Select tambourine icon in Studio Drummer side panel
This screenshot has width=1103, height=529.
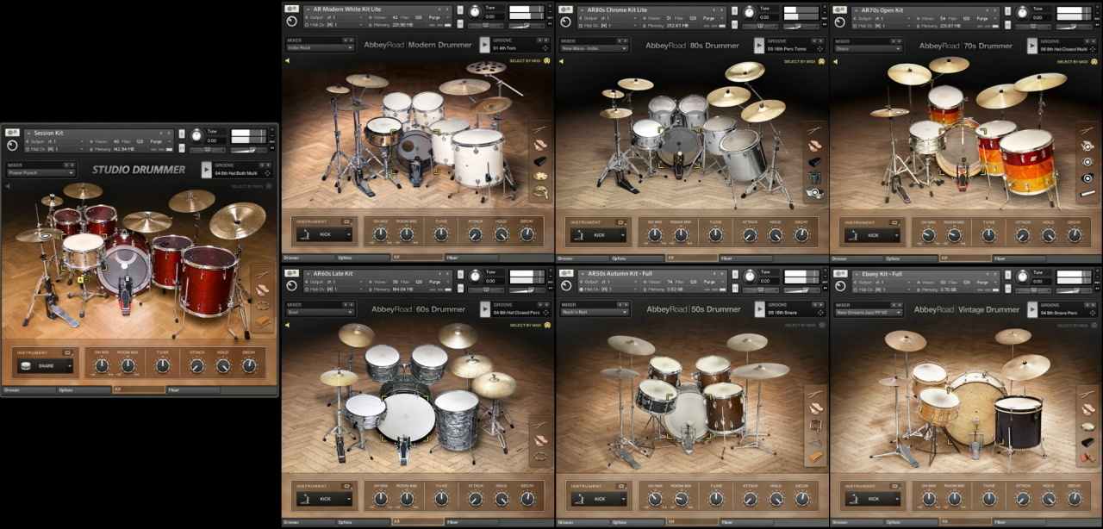coord(262,306)
